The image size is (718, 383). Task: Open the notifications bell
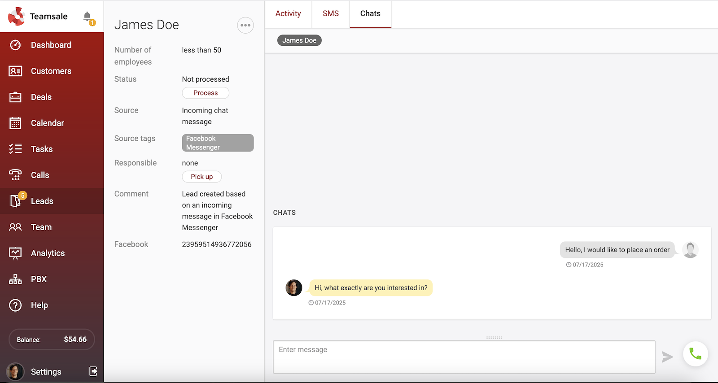pos(88,17)
